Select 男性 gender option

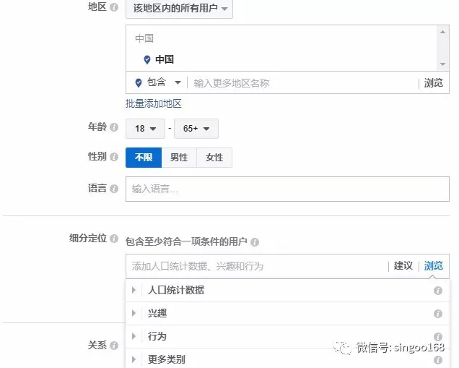[x=179, y=158]
